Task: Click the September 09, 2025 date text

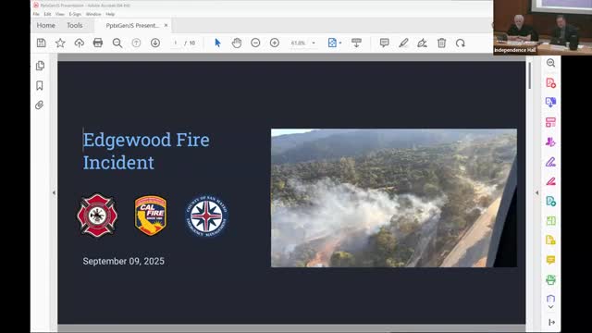Action: click(123, 261)
